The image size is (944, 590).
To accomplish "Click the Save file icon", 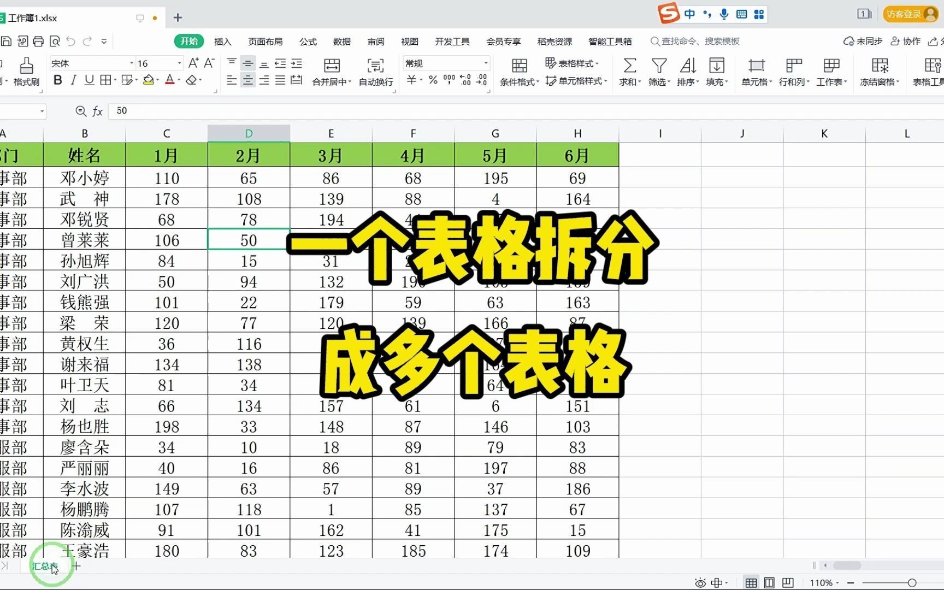I will [6, 41].
